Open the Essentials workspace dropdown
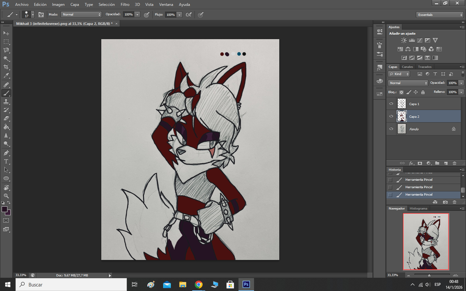The width and height of the screenshot is (466, 291). pyautogui.click(x=440, y=15)
